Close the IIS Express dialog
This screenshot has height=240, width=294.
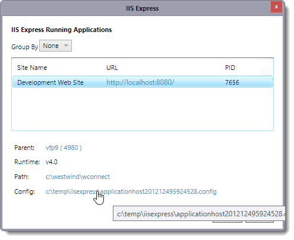coord(276,7)
